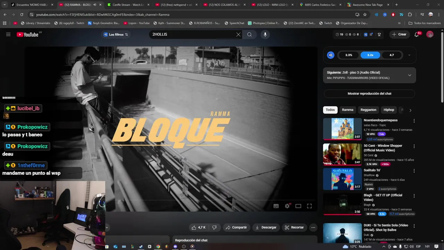The image size is (444, 250).
Task: Share video with Compartir button
Action: [x=236, y=227]
